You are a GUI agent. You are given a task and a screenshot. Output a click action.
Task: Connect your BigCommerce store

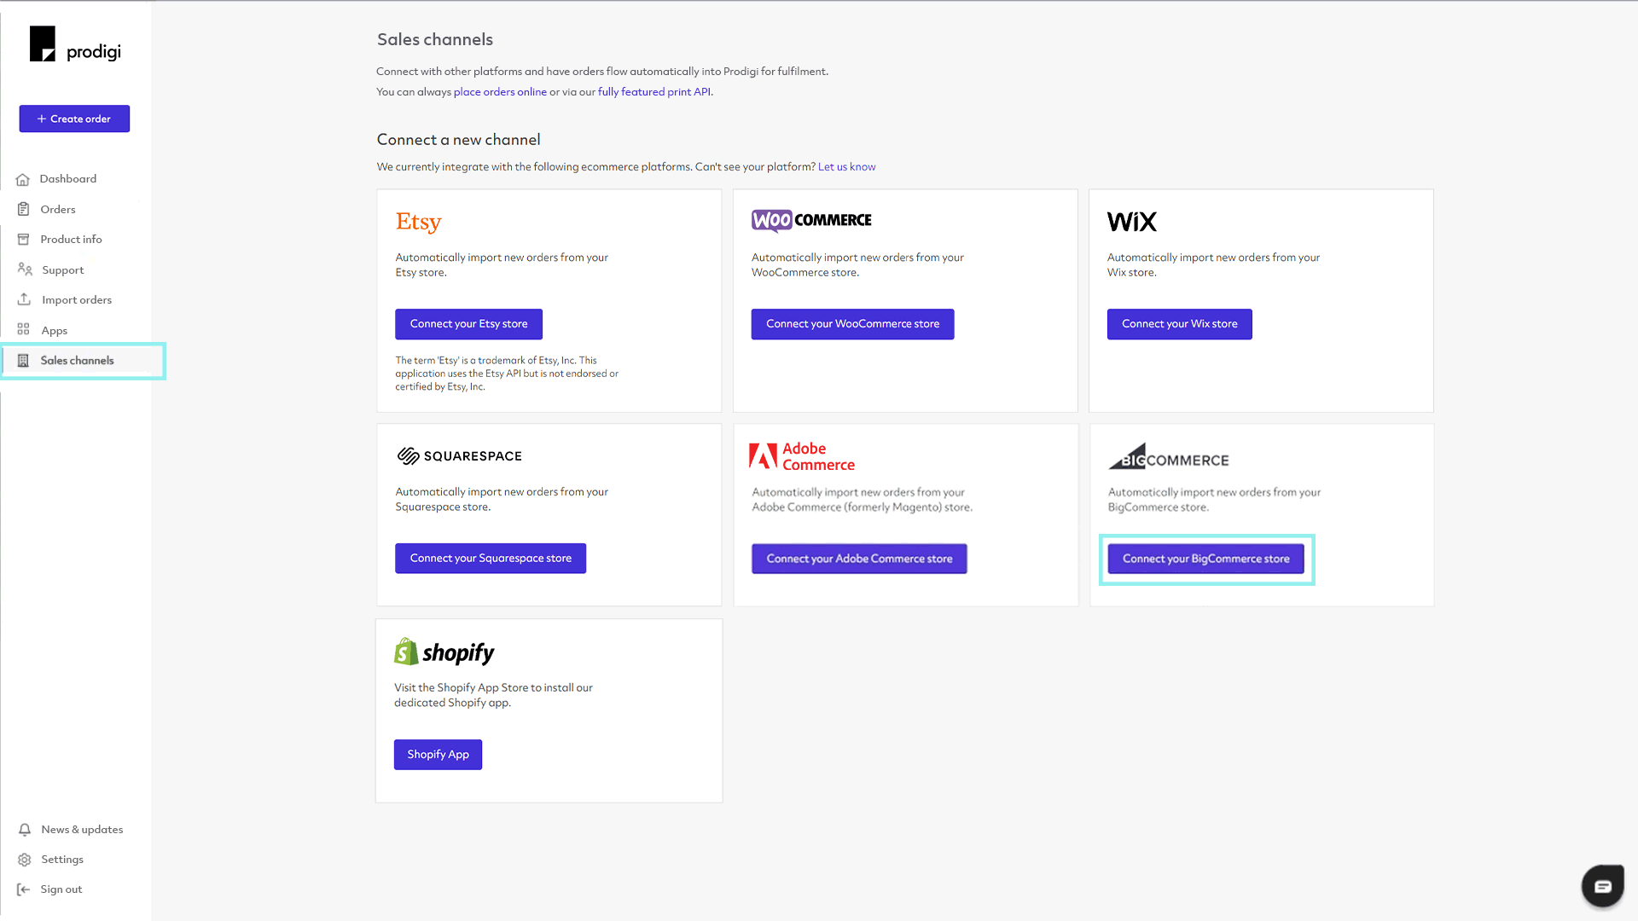[1205, 559]
